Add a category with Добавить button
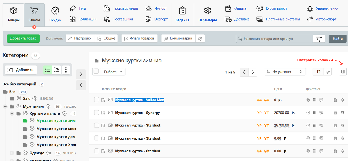Image resolution: width=348 pixels, height=161 pixels. point(21,70)
